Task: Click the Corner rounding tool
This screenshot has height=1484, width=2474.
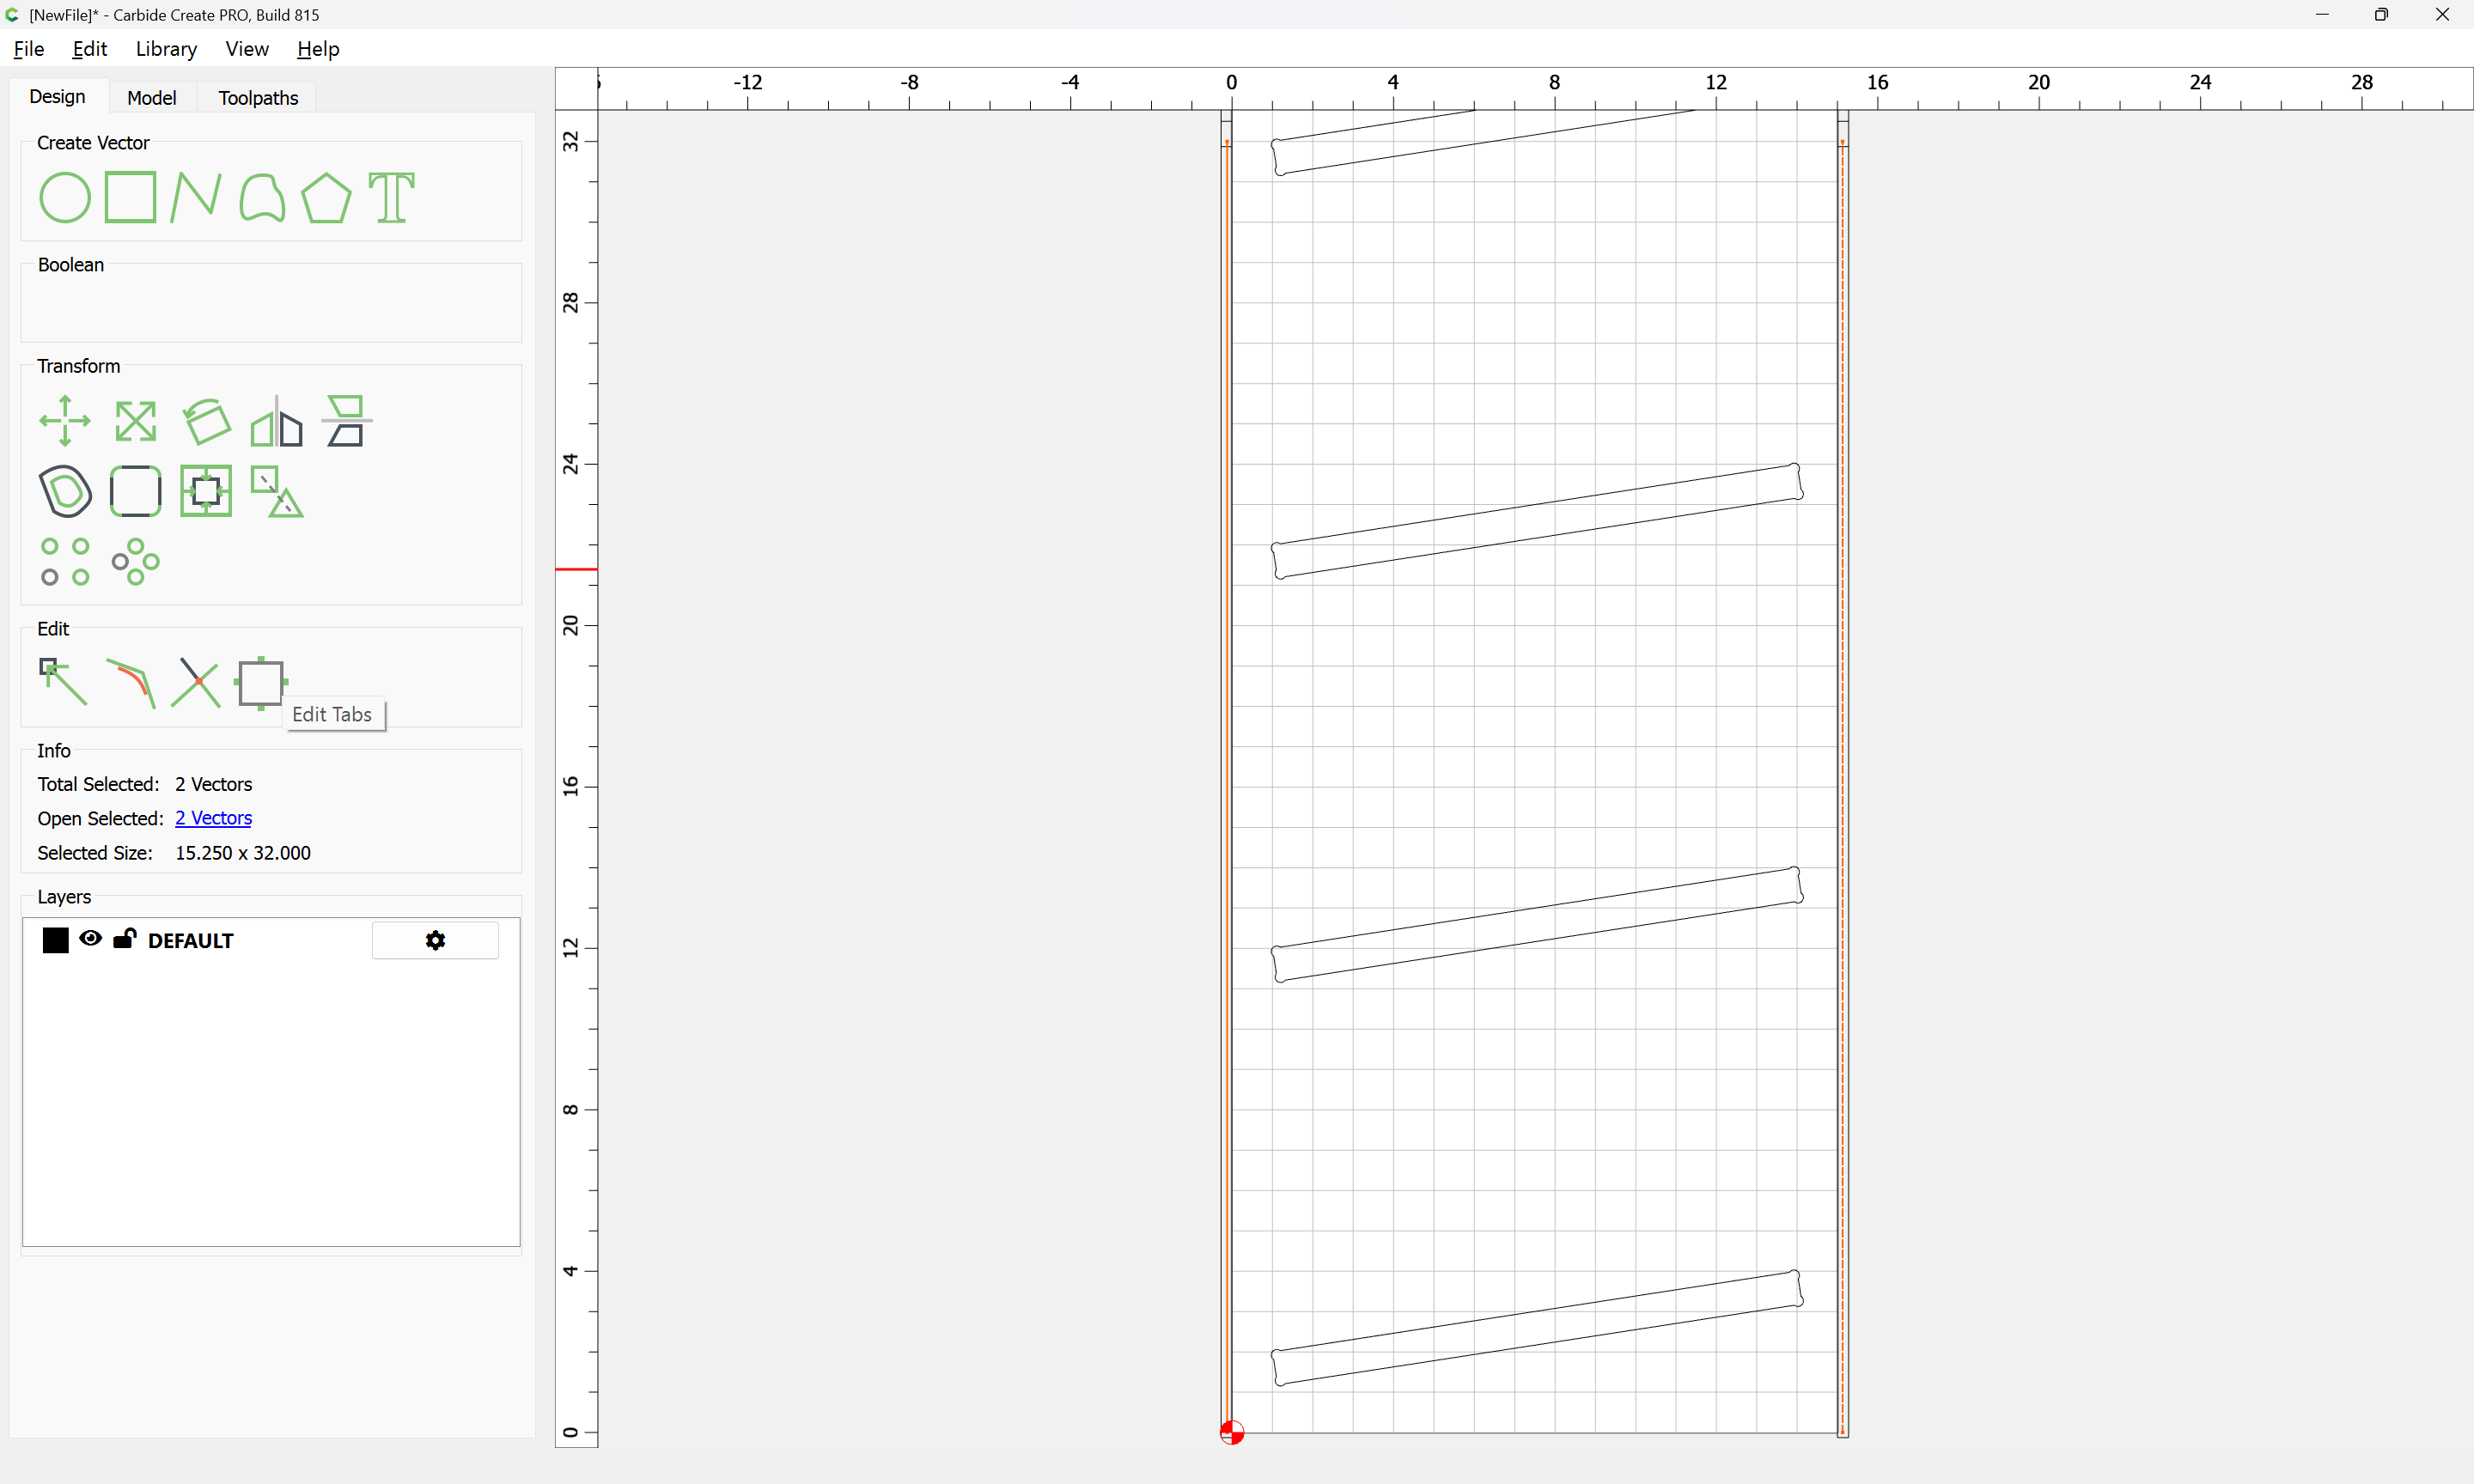Action: pos(135,491)
